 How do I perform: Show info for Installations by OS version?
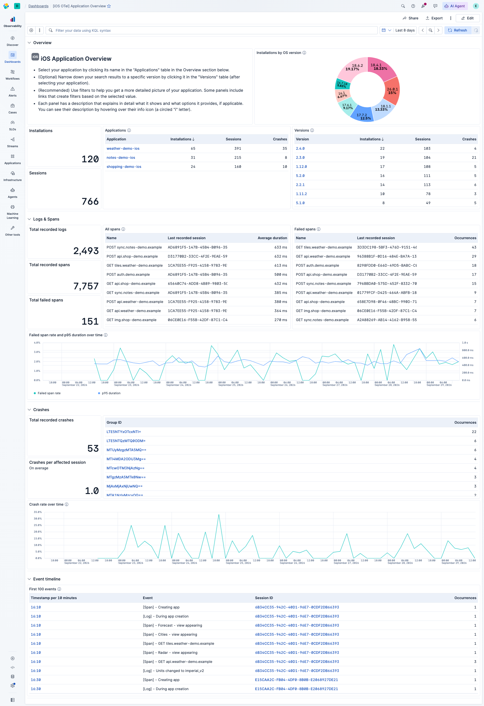coord(304,53)
